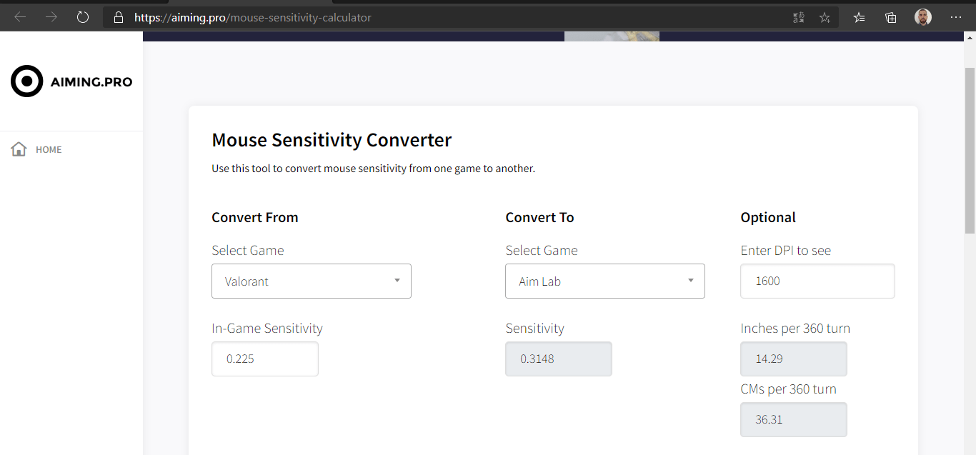
Task: Click the house icon beside HOME
Action: (x=19, y=149)
